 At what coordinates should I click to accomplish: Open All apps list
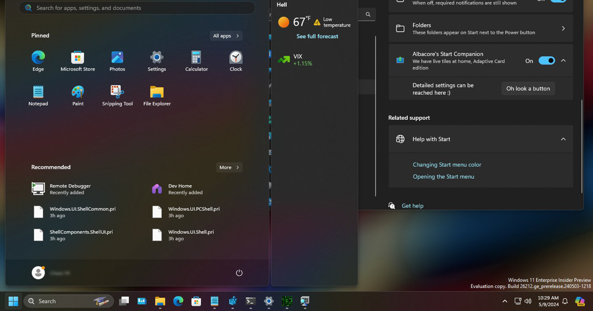pyautogui.click(x=226, y=36)
